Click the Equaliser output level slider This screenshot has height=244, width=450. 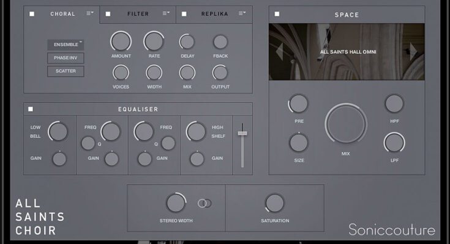click(x=242, y=133)
